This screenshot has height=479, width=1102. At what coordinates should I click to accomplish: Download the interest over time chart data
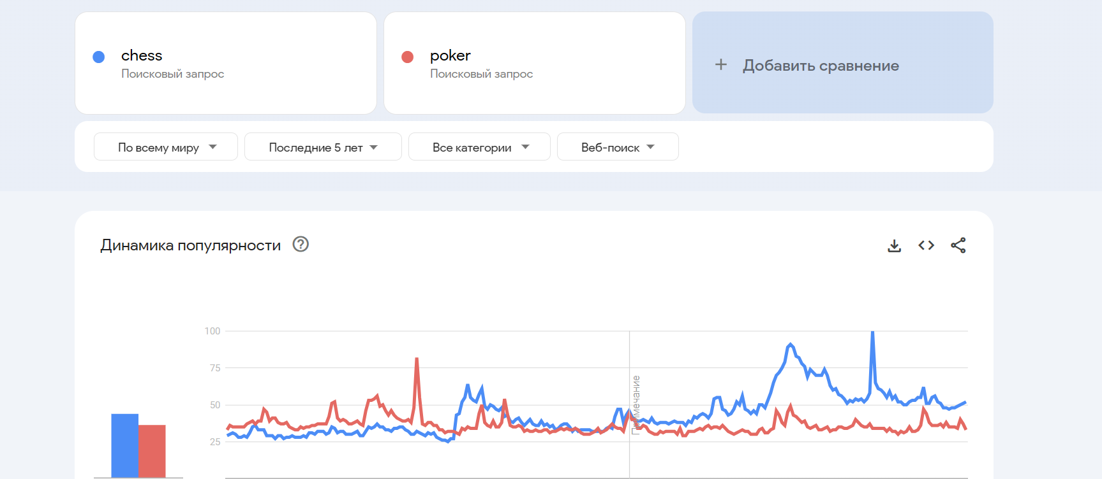894,246
